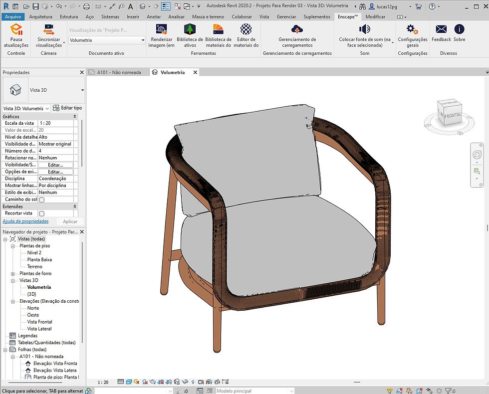This screenshot has height=394, width=489.
Task: Click aligned dimension tool icon
Action: [x=112, y=6]
